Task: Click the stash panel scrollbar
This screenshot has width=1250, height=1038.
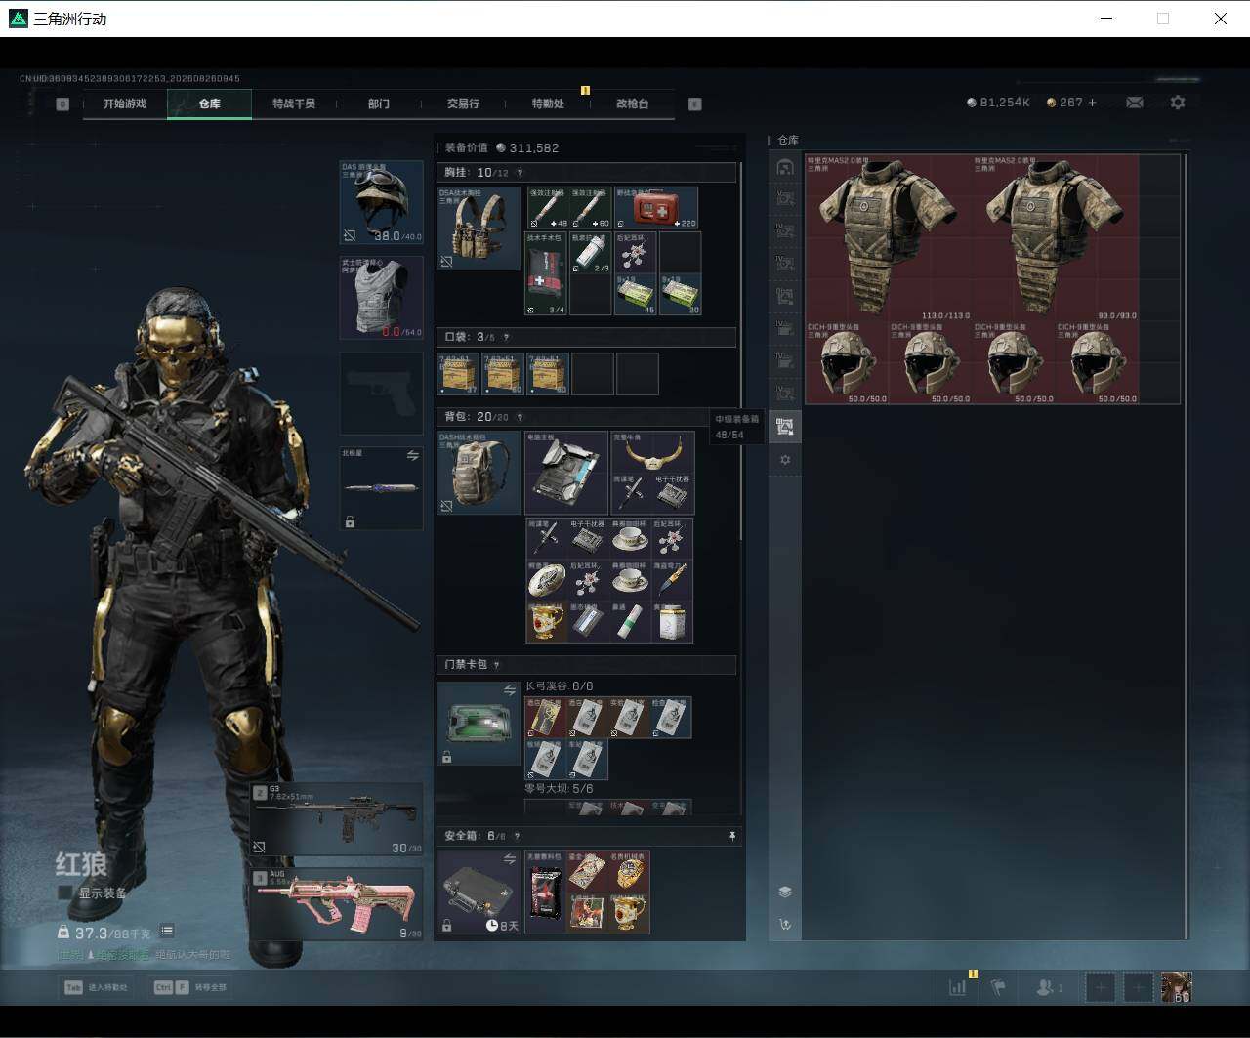Action: pyautogui.click(x=1187, y=545)
